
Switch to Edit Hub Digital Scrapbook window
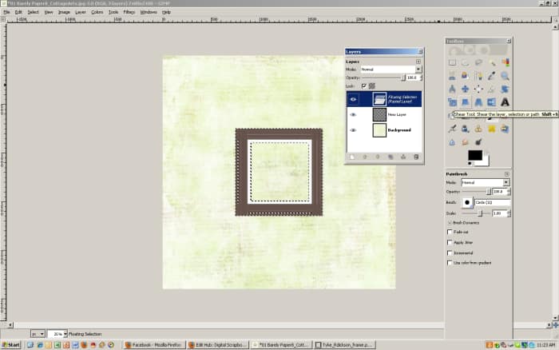pyautogui.click(x=217, y=345)
